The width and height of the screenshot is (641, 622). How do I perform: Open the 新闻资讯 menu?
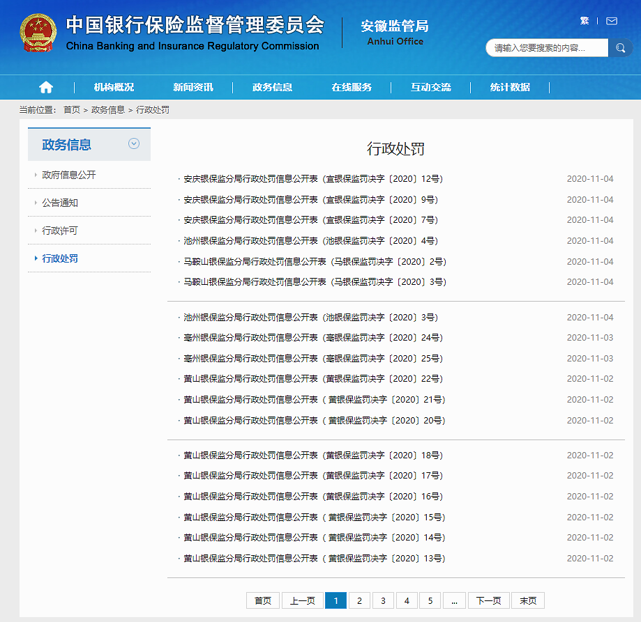point(193,87)
